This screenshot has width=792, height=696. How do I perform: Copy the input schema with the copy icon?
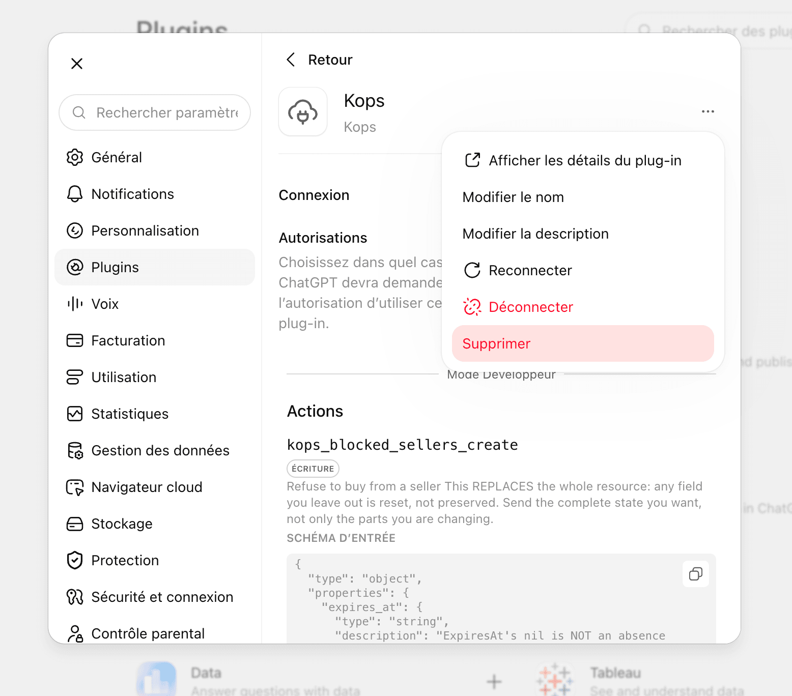click(x=696, y=574)
